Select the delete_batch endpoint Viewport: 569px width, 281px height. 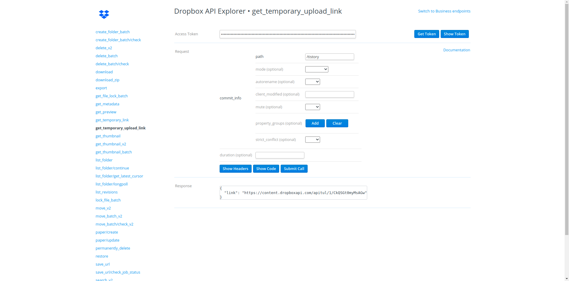coord(106,56)
